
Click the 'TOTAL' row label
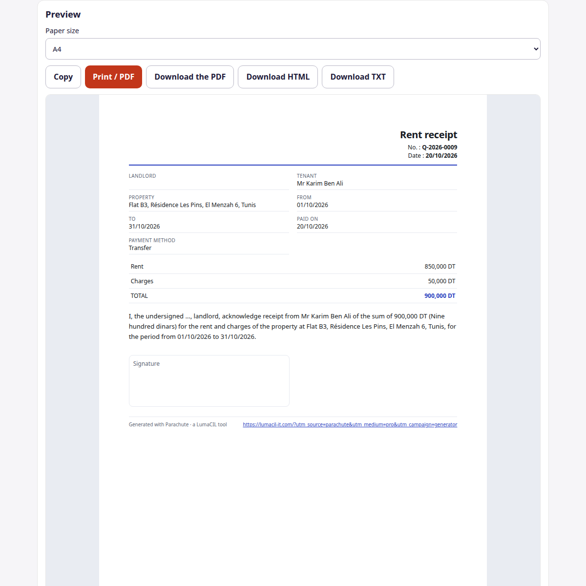tap(139, 296)
